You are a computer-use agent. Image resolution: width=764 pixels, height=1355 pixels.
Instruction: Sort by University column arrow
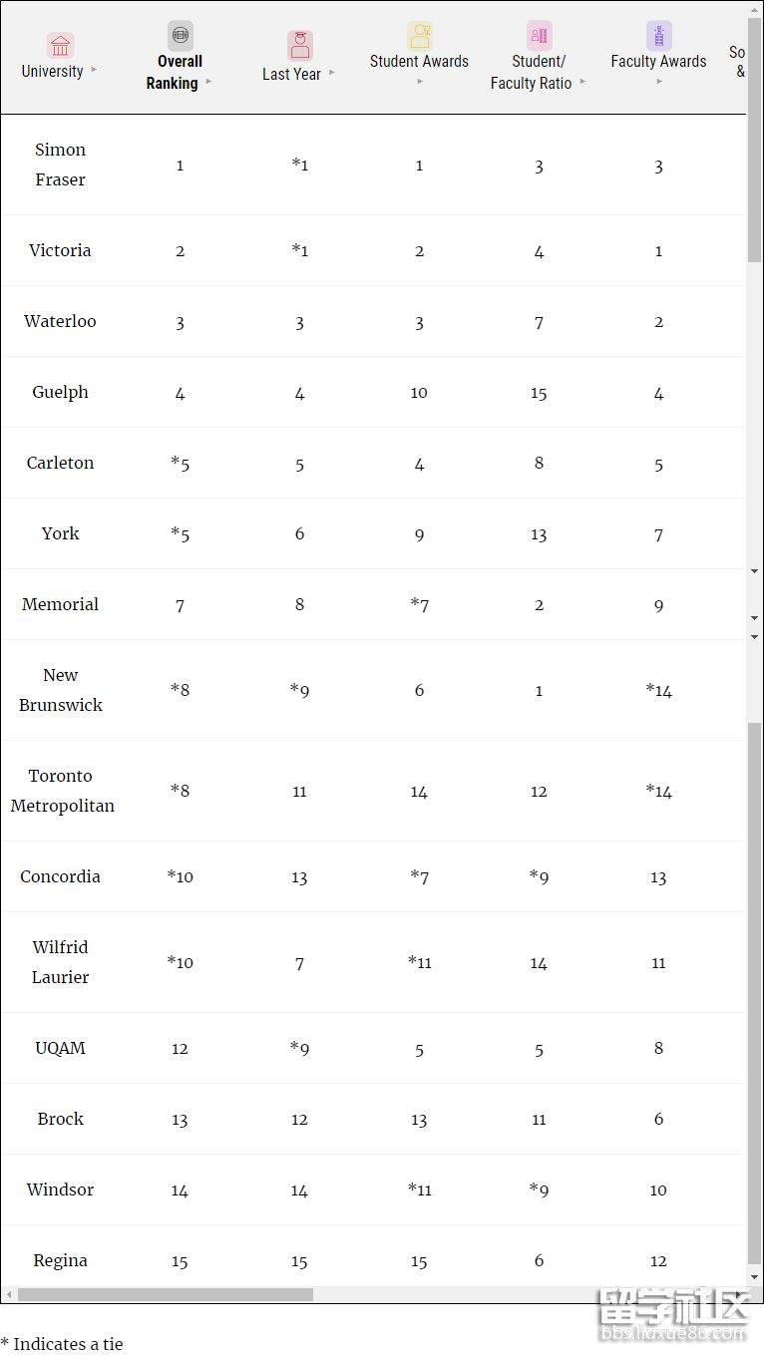point(95,70)
